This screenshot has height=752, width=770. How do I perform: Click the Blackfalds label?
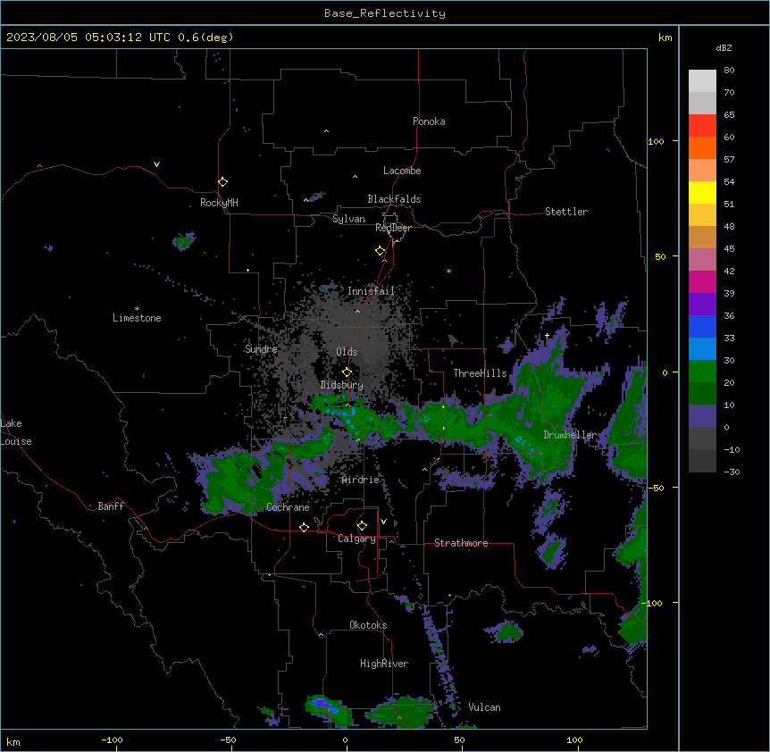(x=394, y=199)
